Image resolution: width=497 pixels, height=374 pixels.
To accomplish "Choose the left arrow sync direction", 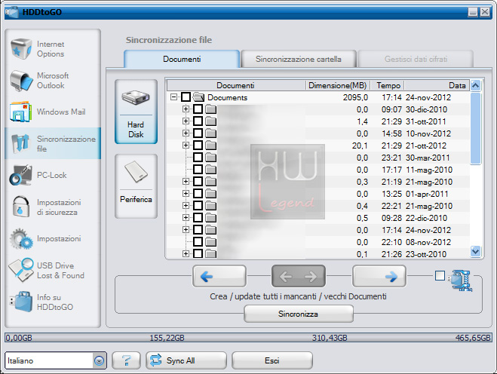I will click(x=219, y=277).
